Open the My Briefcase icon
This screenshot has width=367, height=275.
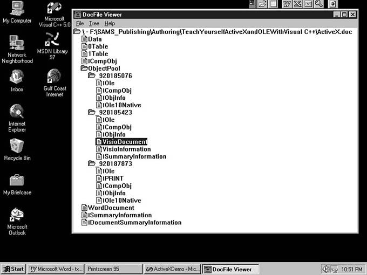pyautogui.click(x=17, y=180)
